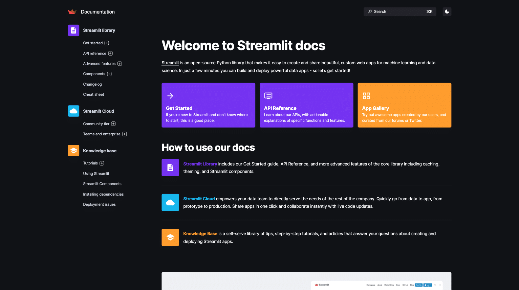The width and height of the screenshot is (519, 290).
Task: Click Tutorials sidebar label
Action: [x=90, y=163]
